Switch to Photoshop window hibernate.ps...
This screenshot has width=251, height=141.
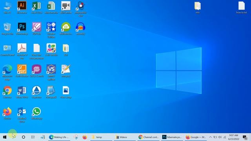[x=172, y=137]
